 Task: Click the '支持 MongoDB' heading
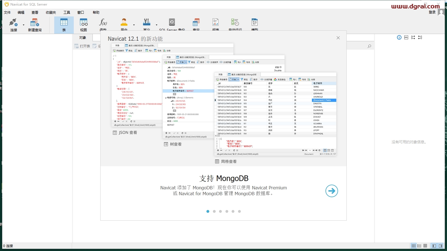coord(224,178)
